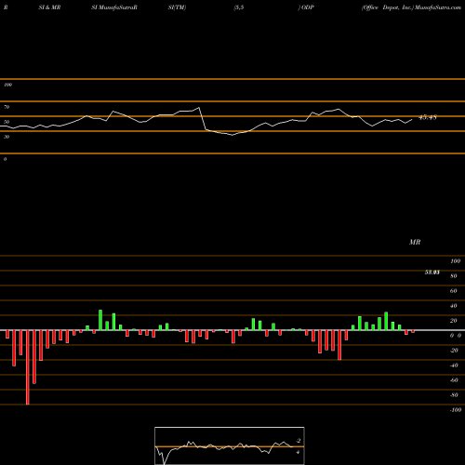The width and height of the screenshot is (465, 465).
Task: Select the MR panel title
Action: 415,242
